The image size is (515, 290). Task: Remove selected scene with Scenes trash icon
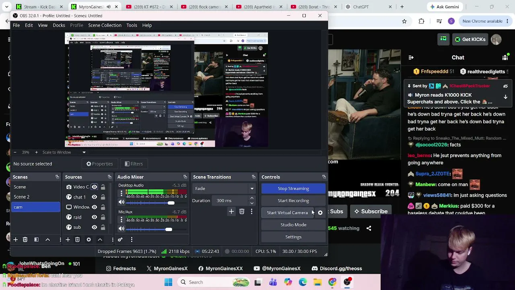tap(25, 240)
